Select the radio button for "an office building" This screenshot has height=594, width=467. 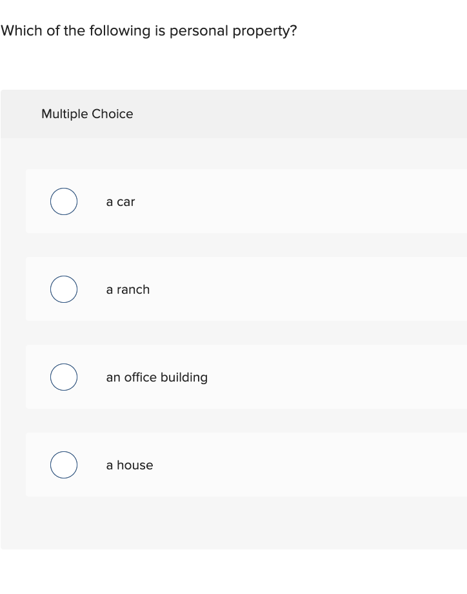click(x=63, y=377)
